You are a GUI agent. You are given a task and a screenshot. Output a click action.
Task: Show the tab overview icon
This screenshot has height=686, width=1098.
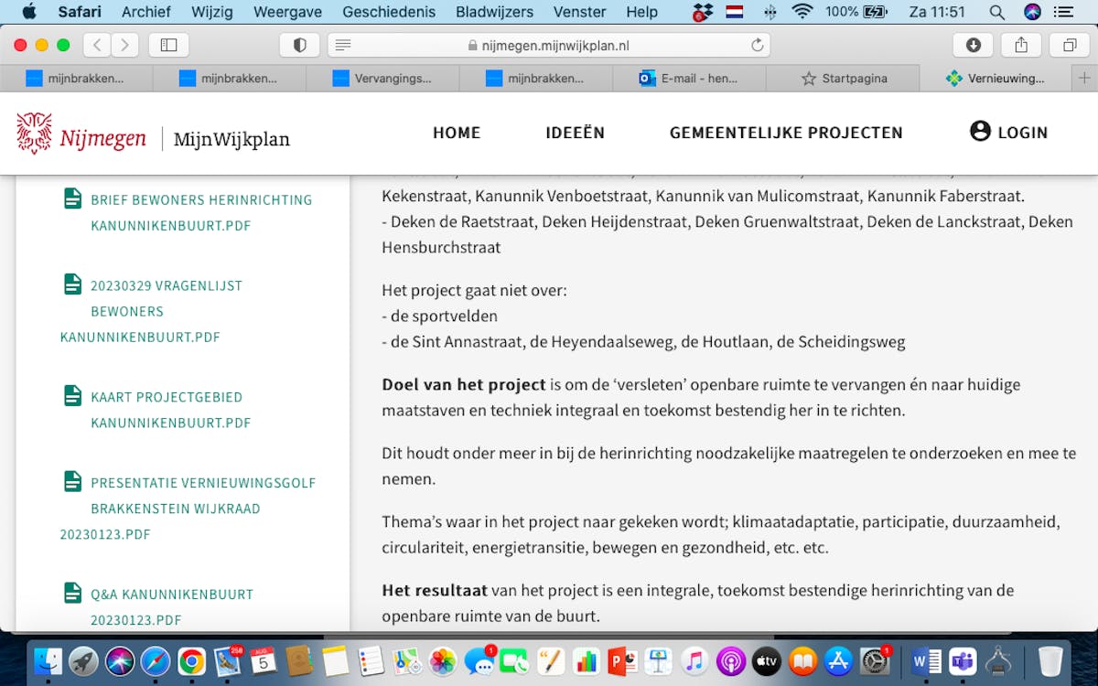pyautogui.click(x=1069, y=45)
